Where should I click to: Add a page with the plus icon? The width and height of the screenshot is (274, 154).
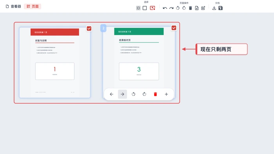[x=166, y=94]
